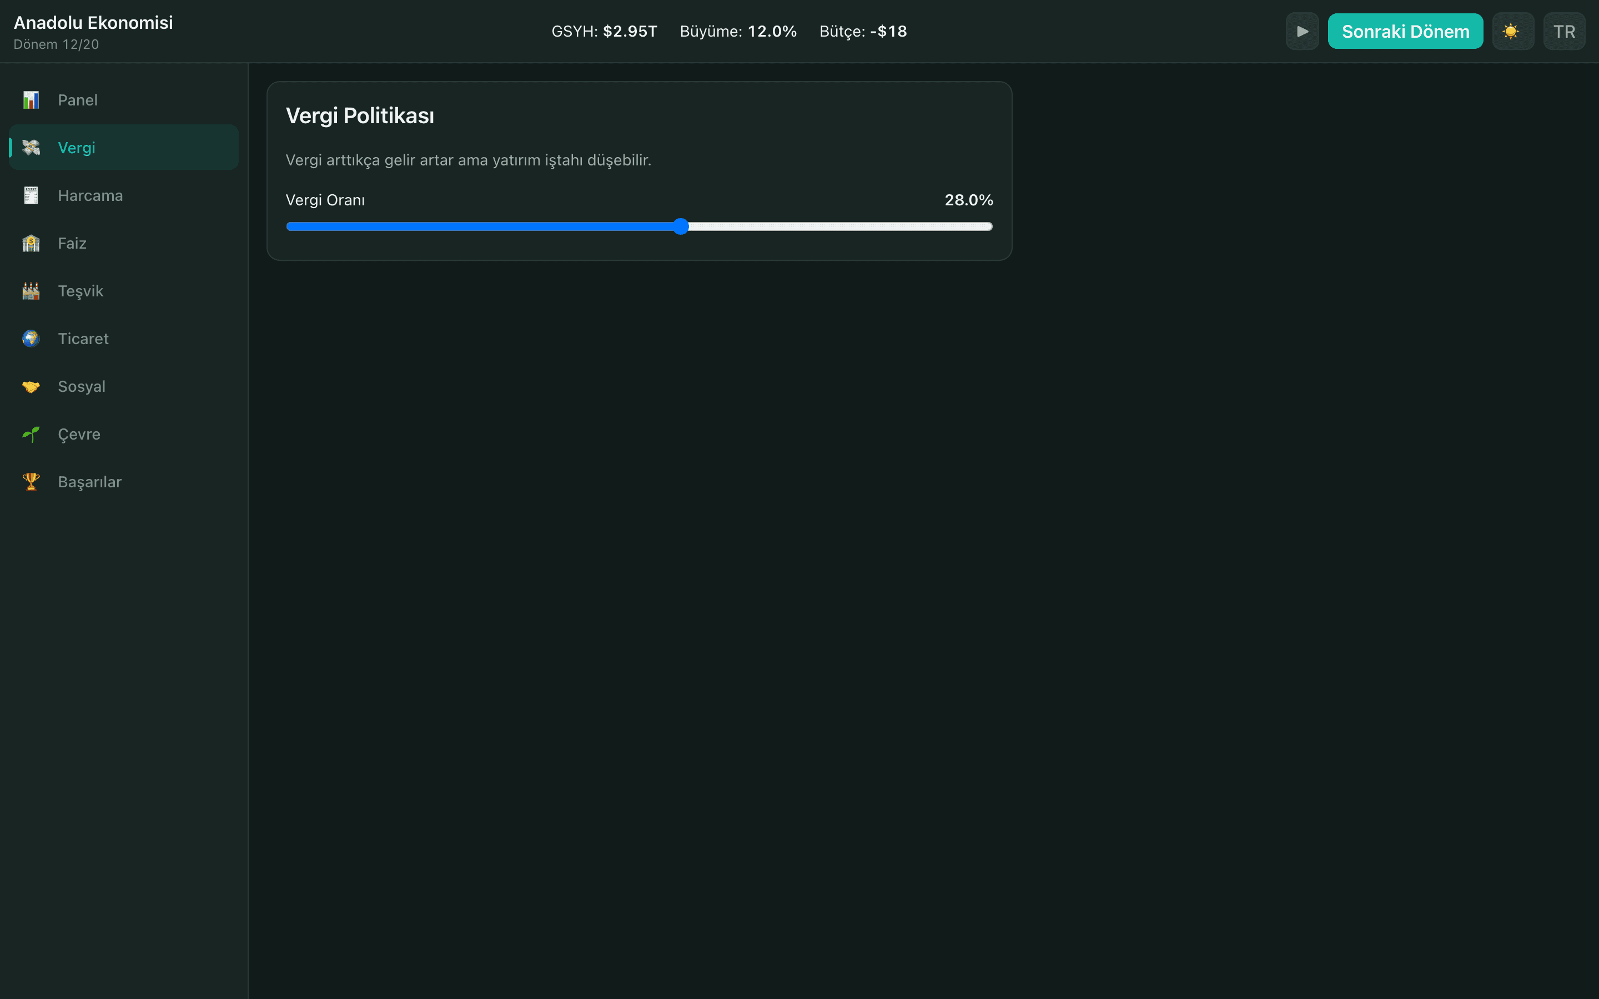
Task: Click the Vergi Oranı slider thumb
Action: click(x=681, y=226)
